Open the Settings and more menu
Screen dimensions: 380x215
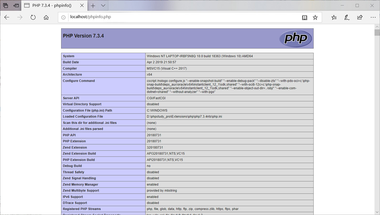tap(373, 17)
